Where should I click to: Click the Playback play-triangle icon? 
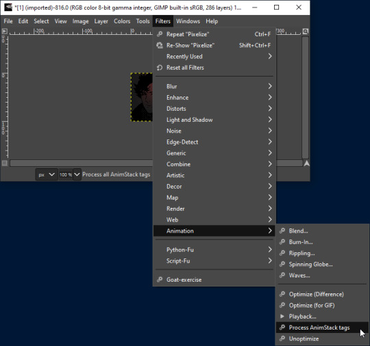click(x=282, y=316)
